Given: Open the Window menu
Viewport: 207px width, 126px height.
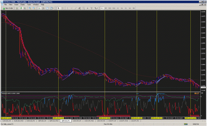Looking at the screenshot, I should coord(36,5).
